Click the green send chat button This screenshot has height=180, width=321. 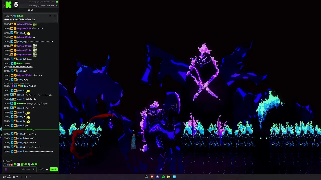54,169
